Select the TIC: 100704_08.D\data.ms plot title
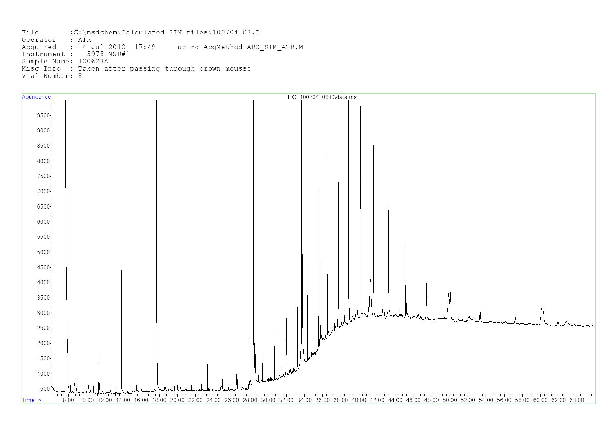The height and width of the screenshot is (431, 610). click(321, 97)
